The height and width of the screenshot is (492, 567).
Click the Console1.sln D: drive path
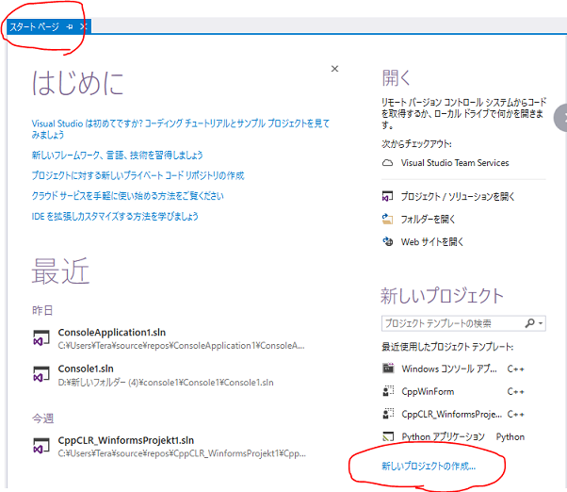click(166, 383)
